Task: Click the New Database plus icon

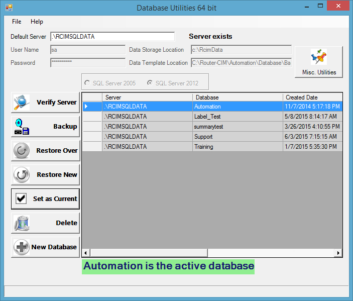Action: [22, 247]
